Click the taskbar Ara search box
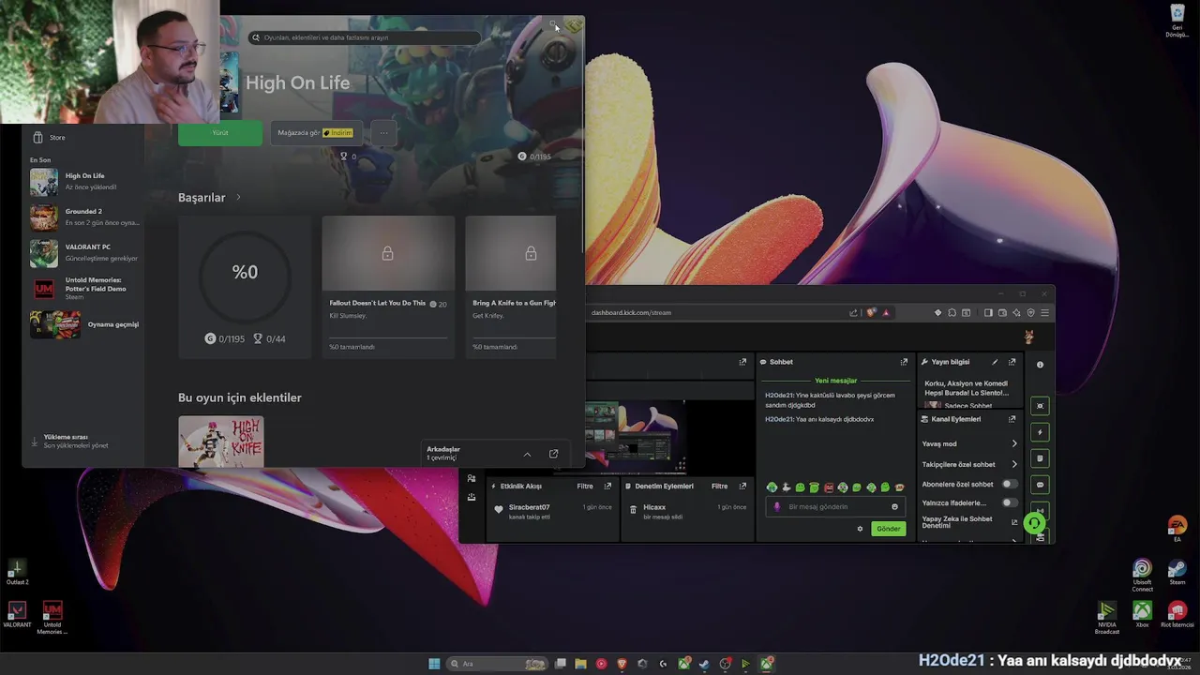 pos(498,664)
